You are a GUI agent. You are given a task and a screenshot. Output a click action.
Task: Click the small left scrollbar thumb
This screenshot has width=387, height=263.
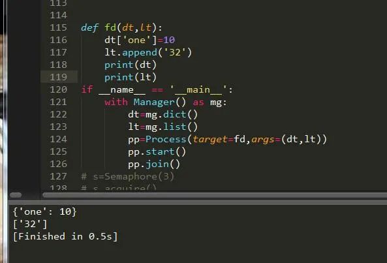pos(16,195)
